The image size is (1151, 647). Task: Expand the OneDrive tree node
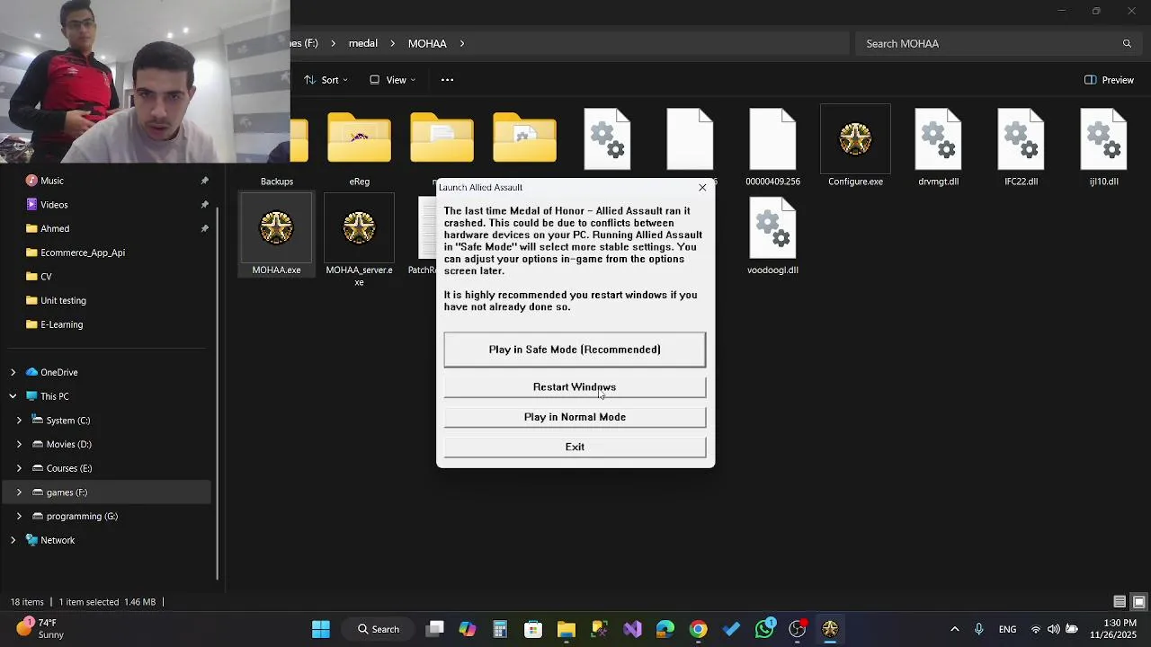pyautogui.click(x=13, y=372)
